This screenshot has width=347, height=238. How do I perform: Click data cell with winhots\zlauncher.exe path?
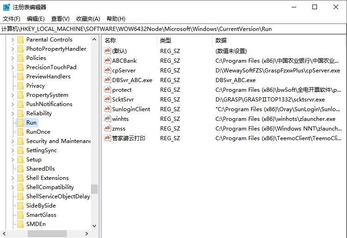275,119
